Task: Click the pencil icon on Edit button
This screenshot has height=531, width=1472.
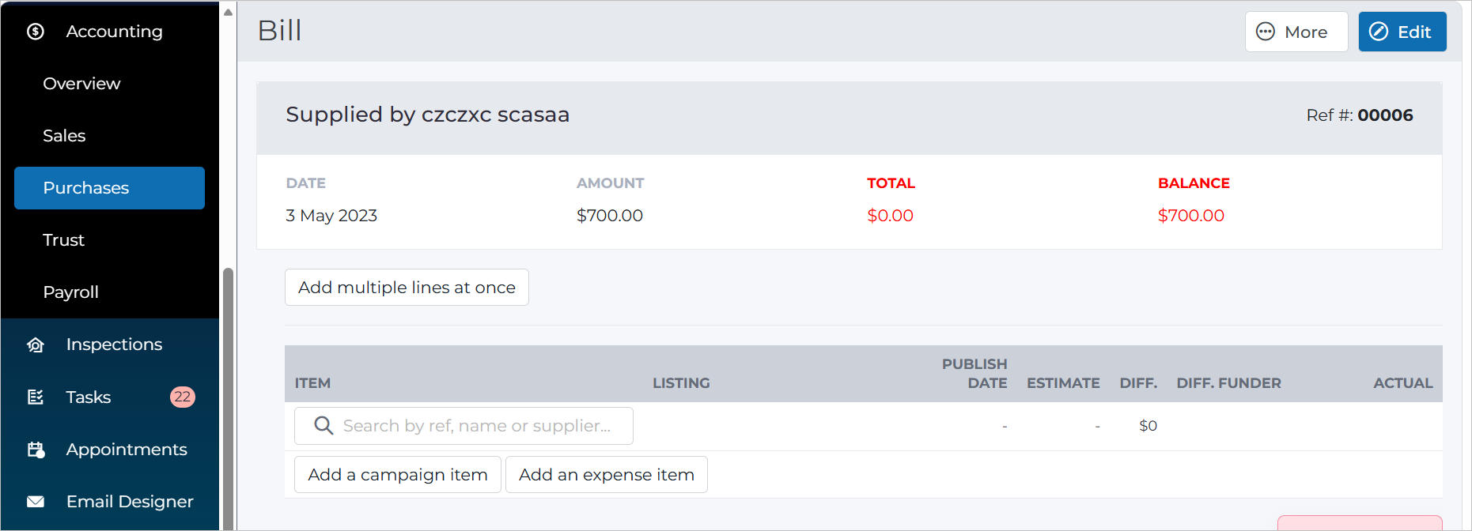Action: point(1379,32)
